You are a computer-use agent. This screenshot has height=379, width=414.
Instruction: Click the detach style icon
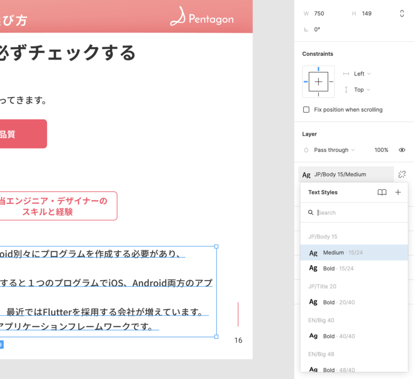[x=402, y=175]
